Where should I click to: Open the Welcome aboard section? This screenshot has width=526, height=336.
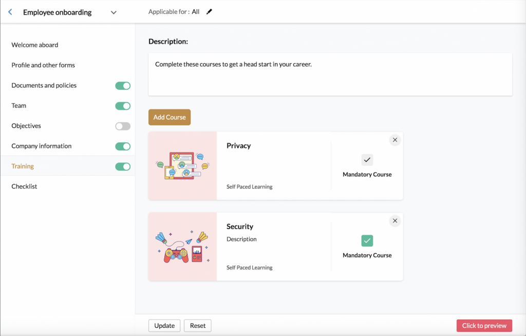tap(34, 45)
